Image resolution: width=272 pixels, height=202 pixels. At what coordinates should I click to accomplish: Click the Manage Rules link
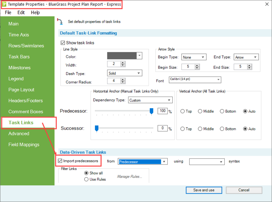pos(130,176)
